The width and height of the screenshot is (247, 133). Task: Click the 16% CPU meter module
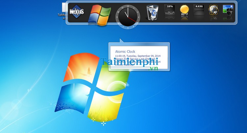[170, 10]
